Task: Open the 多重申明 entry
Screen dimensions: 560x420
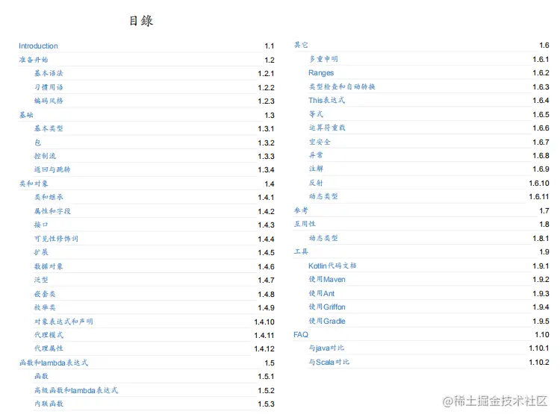Action: click(x=323, y=59)
